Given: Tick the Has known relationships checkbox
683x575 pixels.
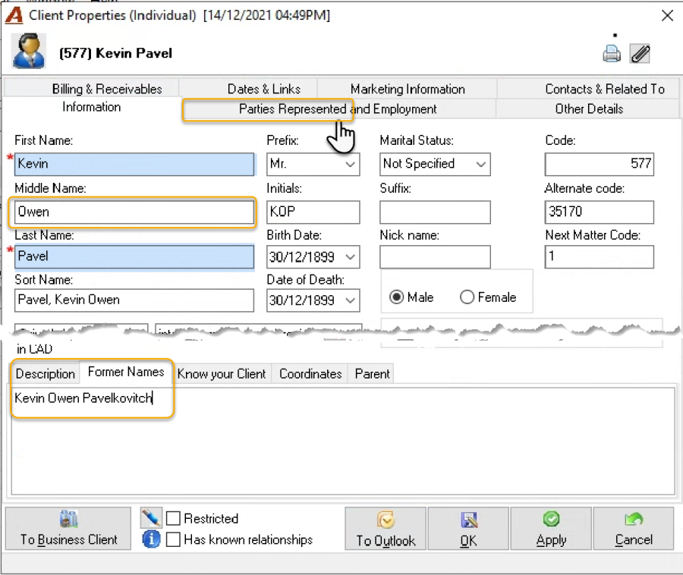Looking at the screenshot, I should click(173, 539).
